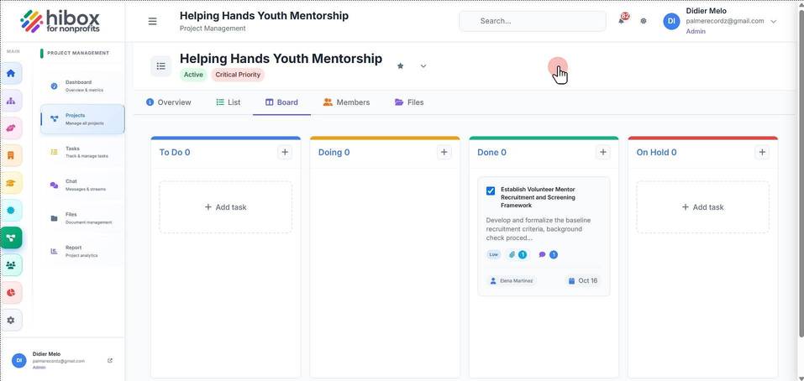Uncheck the Establish Volunteer Mentor task checkbox

coord(491,191)
